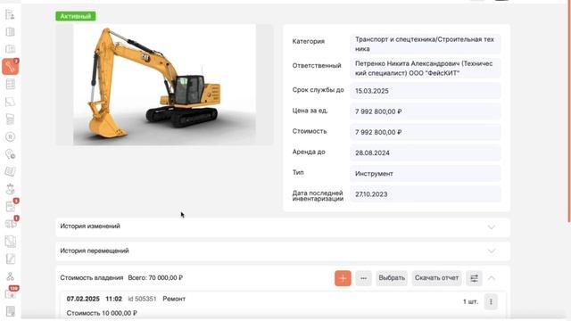Click the Дата последней инвентаризации field

(425, 194)
